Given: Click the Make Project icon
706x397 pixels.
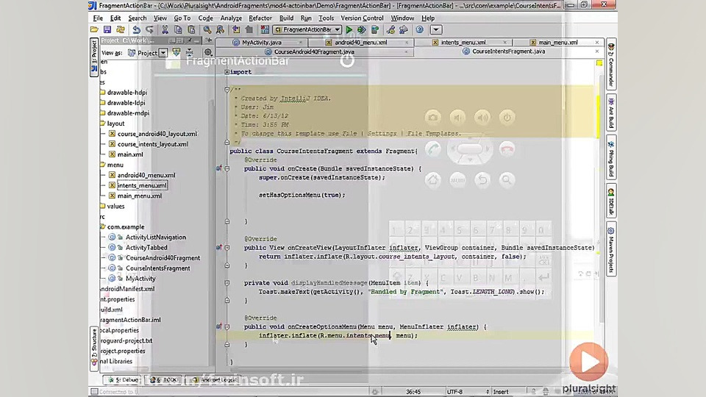Looking at the screenshot, I should click(x=265, y=29).
